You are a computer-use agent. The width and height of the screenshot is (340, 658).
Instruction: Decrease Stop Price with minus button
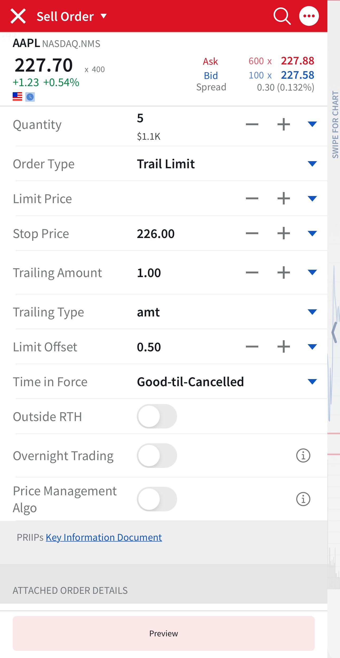(x=252, y=234)
